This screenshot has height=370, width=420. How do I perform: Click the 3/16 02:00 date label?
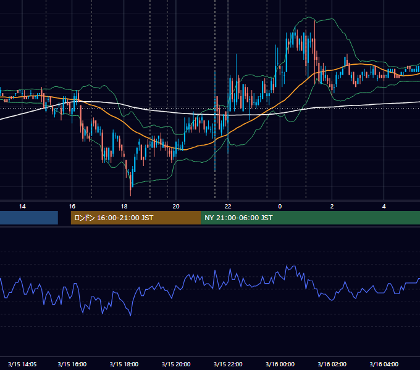pyautogui.click(x=332, y=364)
